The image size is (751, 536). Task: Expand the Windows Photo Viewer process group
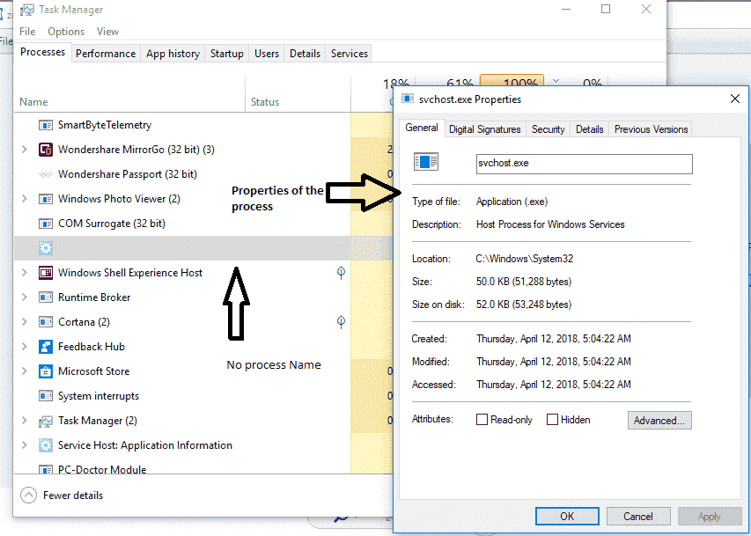(25, 199)
